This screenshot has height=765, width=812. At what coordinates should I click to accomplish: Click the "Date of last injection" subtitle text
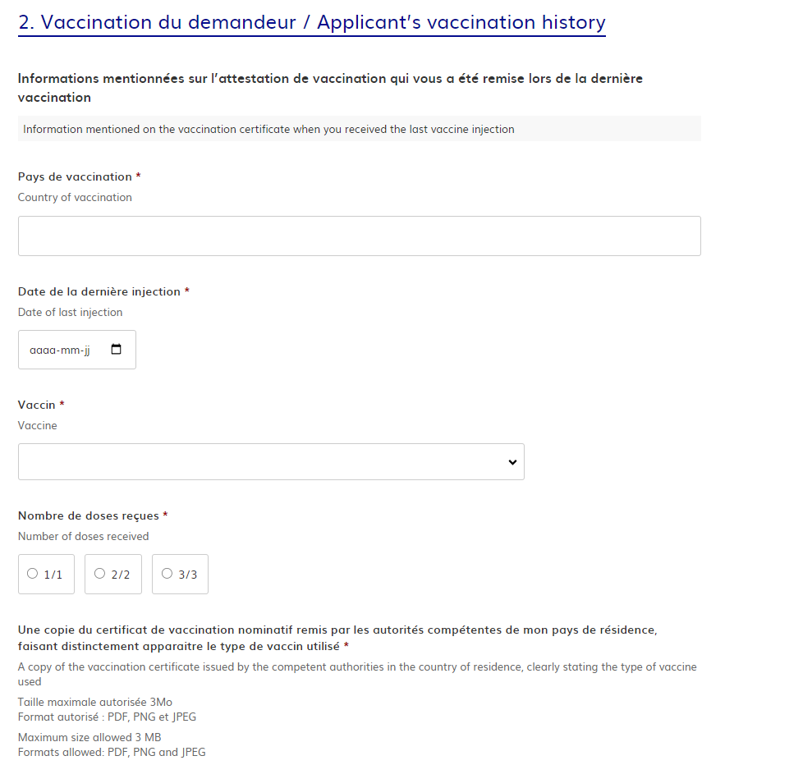tap(70, 312)
